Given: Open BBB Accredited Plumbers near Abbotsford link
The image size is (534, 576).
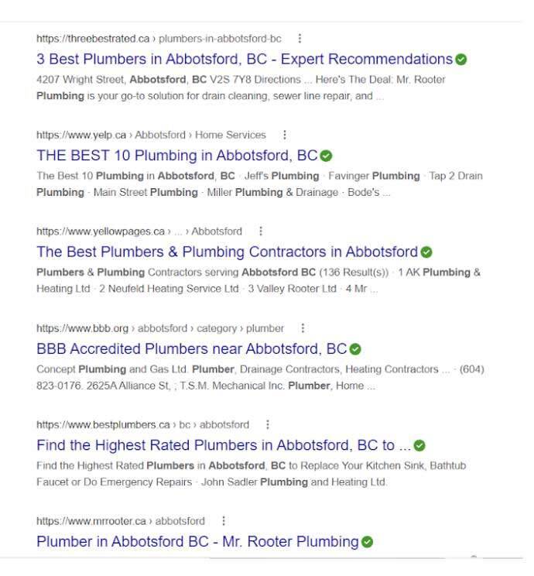Looking at the screenshot, I should click(x=192, y=348).
